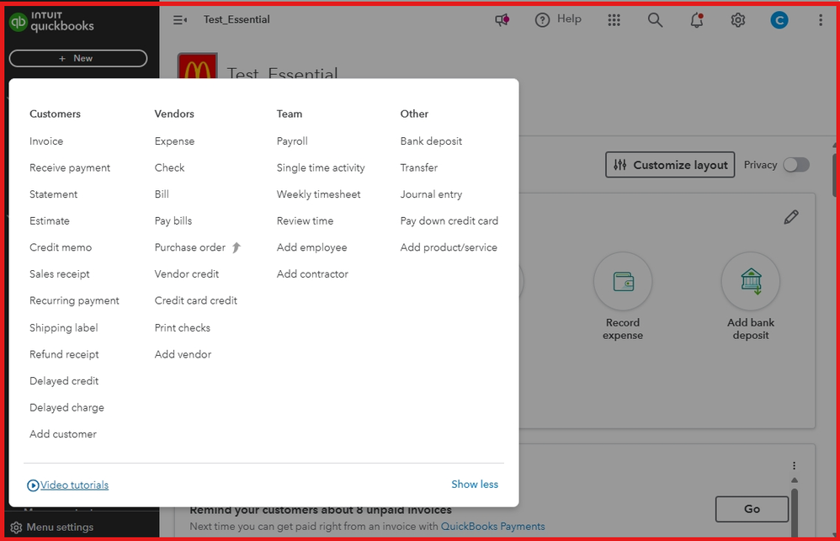The height and width of the screenshot is (541, 840).
Task: Select Invoice under Customers
Action: [46, 141]
